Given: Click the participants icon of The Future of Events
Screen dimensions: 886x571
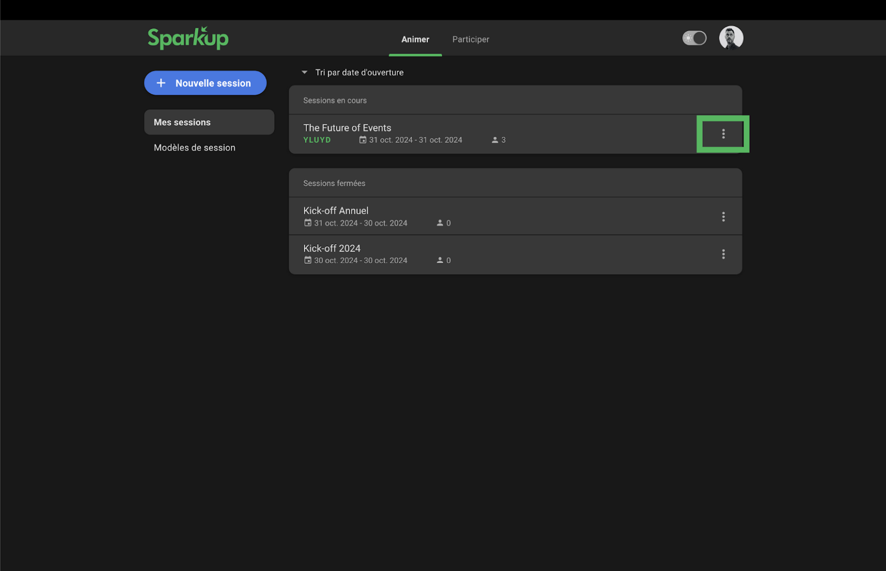Looking at the screenshot, I should (494, 140).
